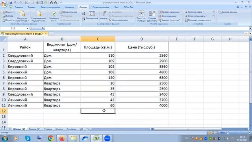Zoom out with minus button
The width and height of the screenshot is (252, 142).
[x=228, y=133]
